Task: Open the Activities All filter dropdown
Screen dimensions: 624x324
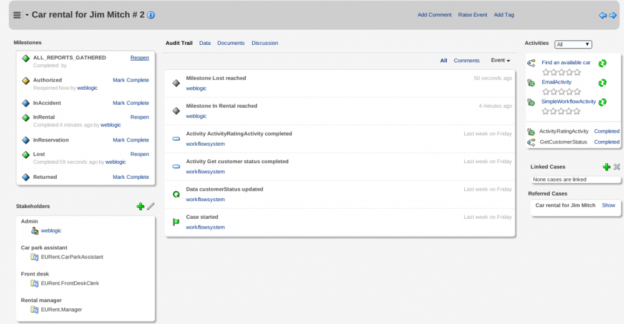Action: click(x=573, y=44)
